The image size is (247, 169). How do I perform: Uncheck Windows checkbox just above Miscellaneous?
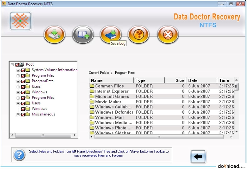23,109
